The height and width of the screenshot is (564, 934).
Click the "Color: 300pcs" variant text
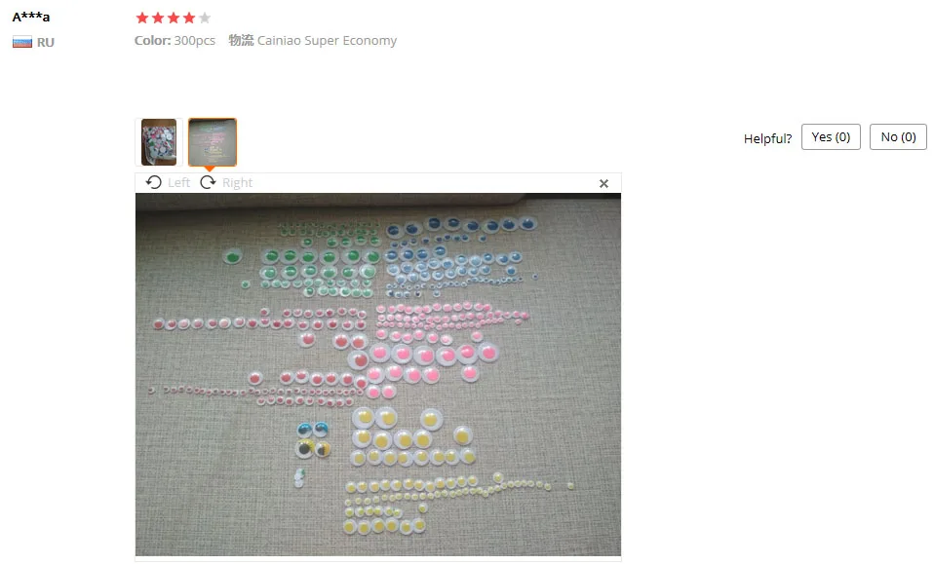(x=175, y=41)
